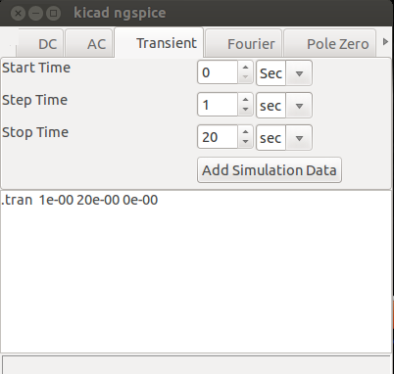Show more tabs using the right arrow
The height and width of the screenshot is (374, 394).
point(385,42)
